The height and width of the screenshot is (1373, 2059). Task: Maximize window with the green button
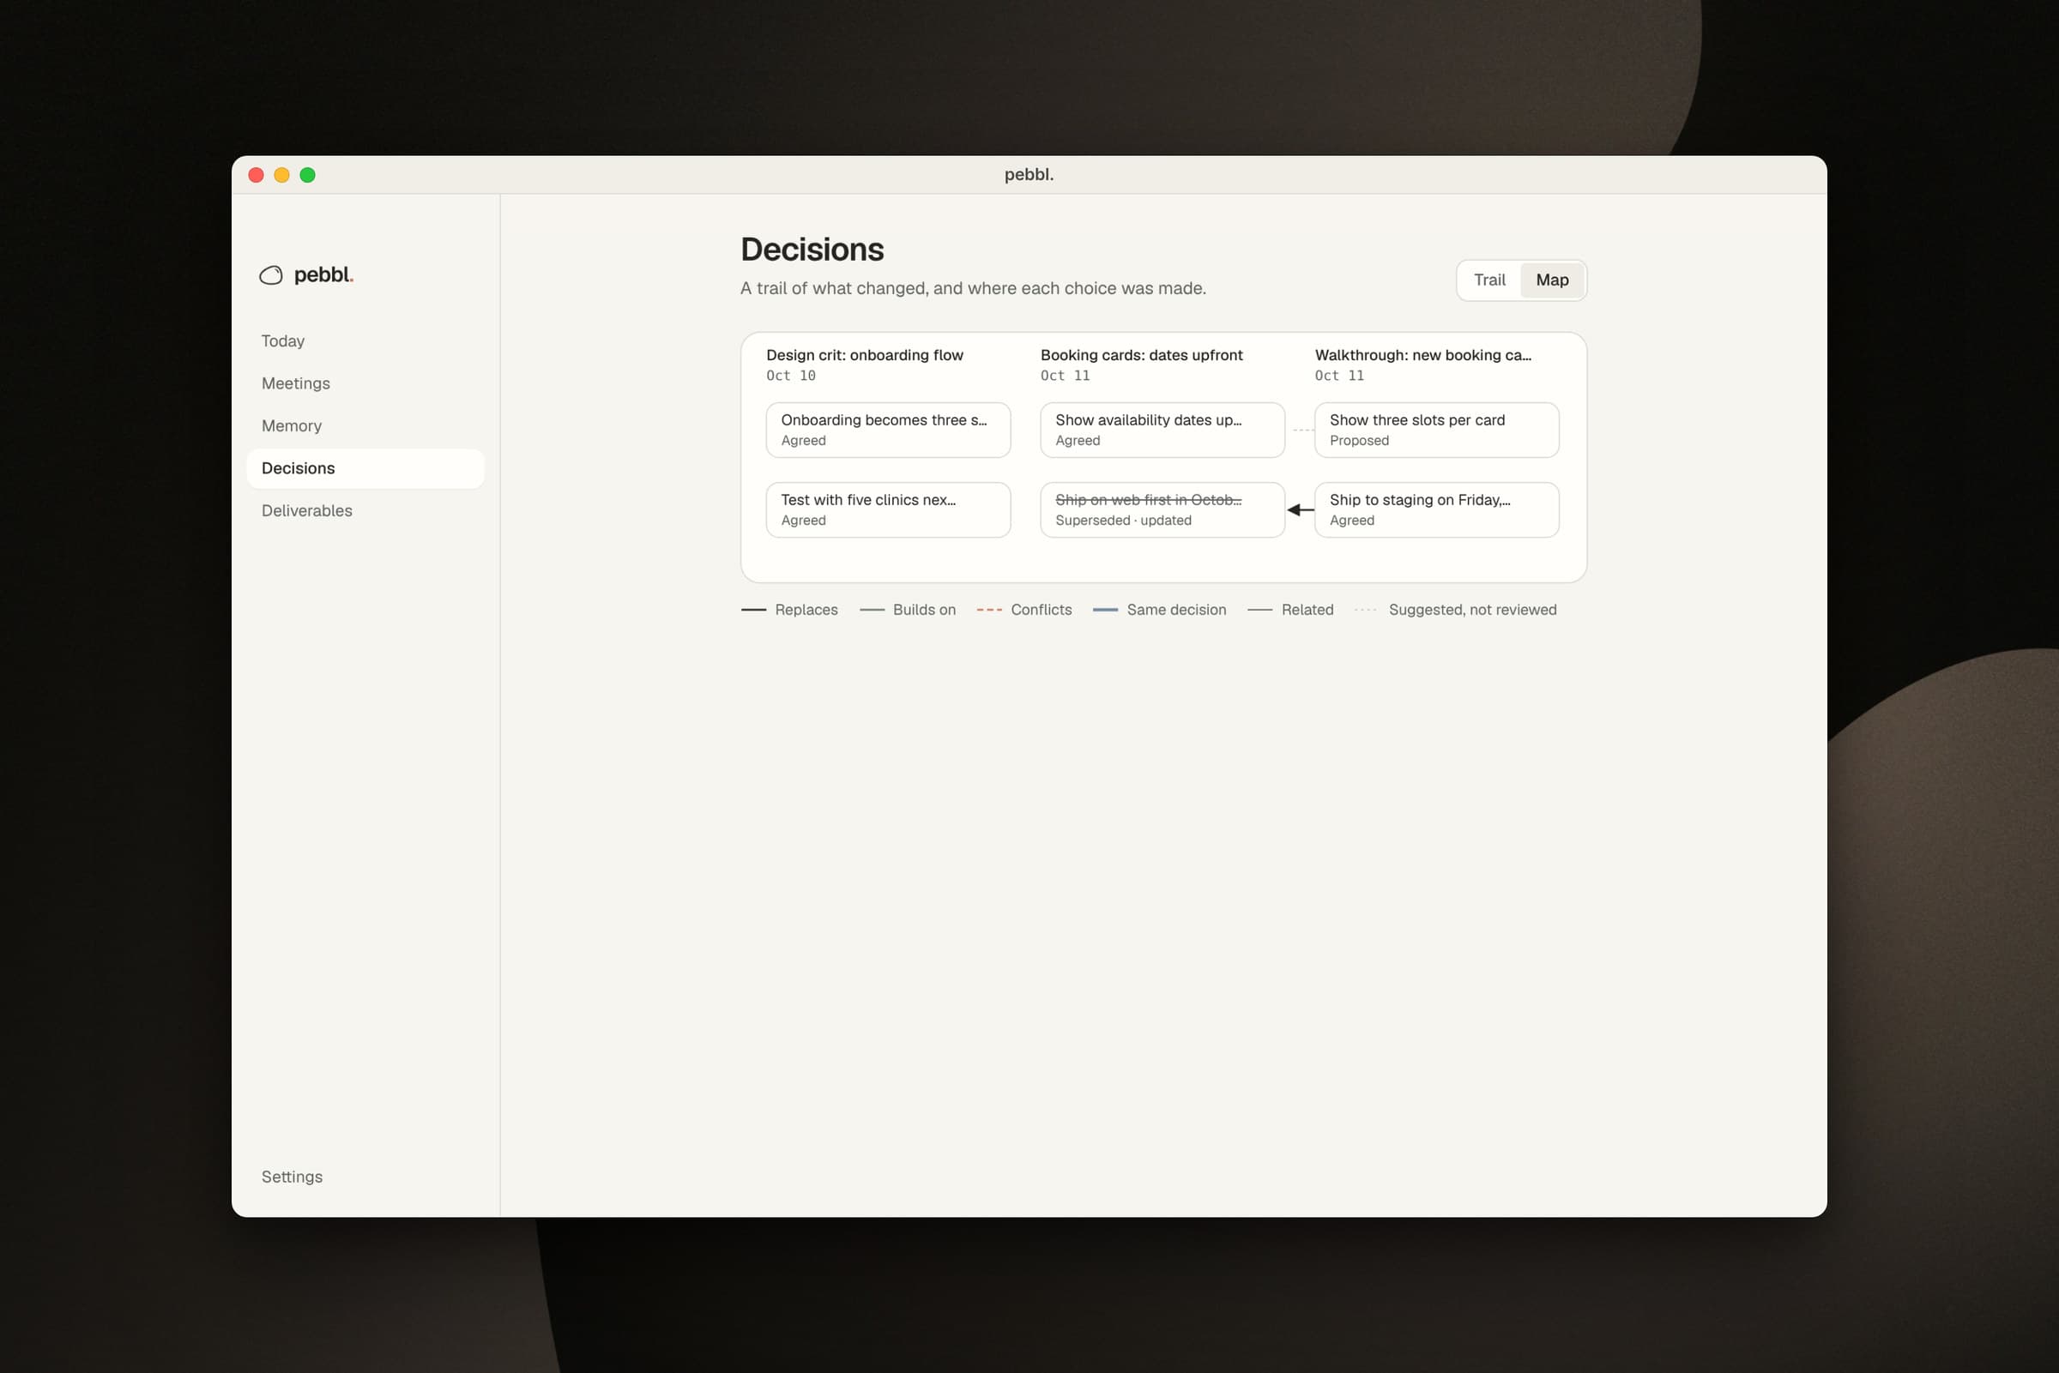pyautogui.click(x=307, y=175)
